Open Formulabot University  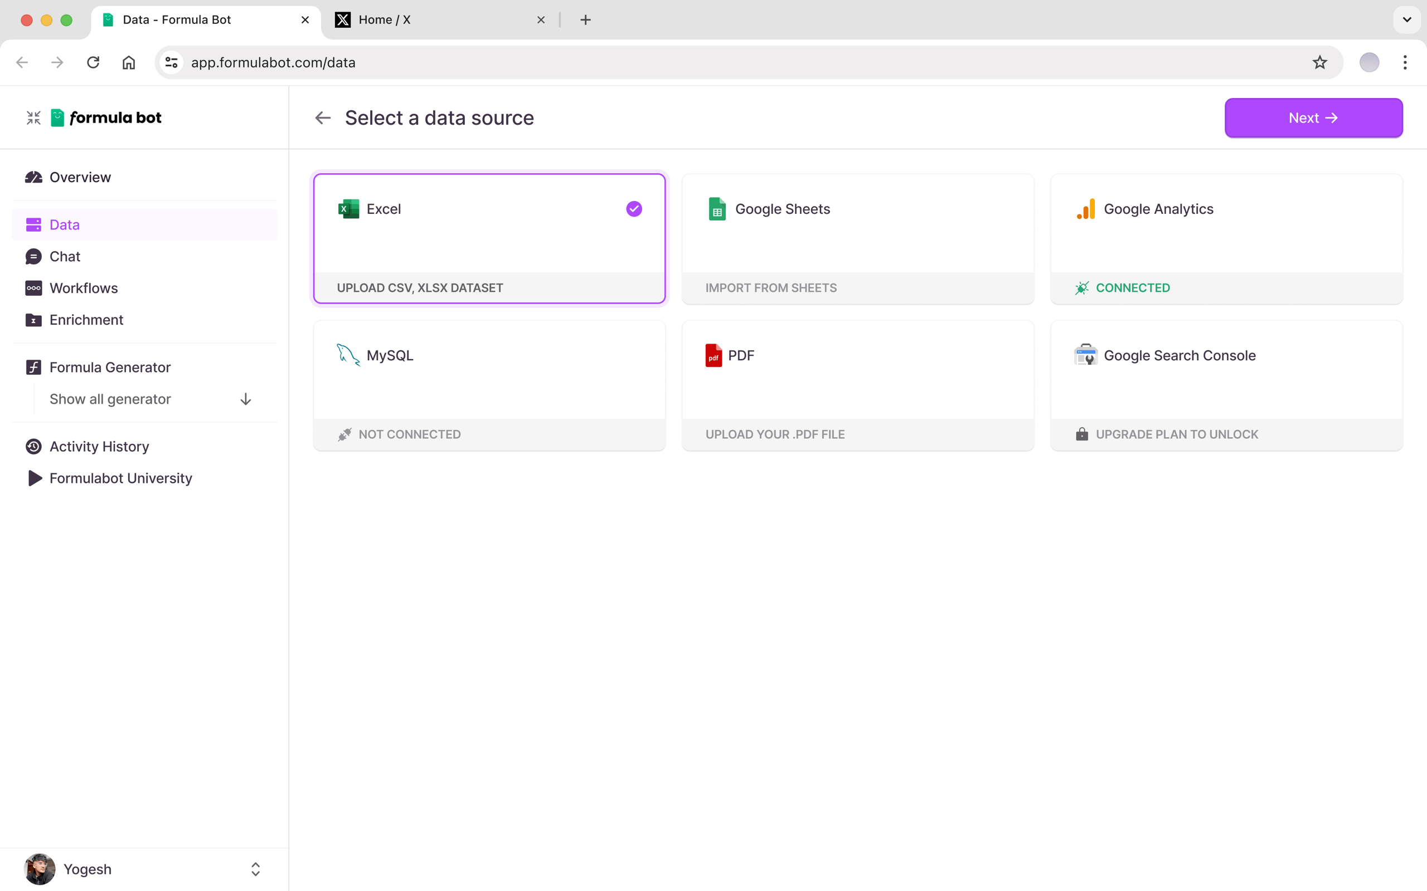click(144, 478)
